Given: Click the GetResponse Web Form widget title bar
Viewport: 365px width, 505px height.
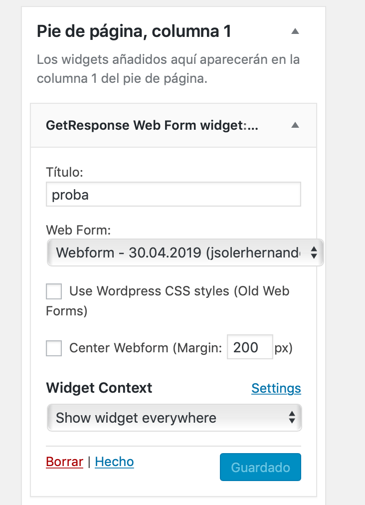Looking at the screenshot, I should [x=174, y=126].
